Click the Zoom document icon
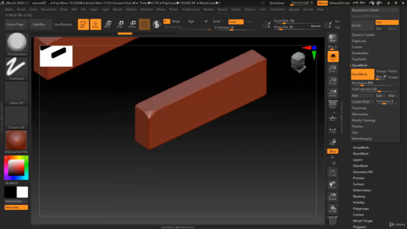 [x=333, y=69]
